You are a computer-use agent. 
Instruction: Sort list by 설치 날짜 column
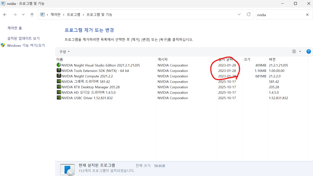click(226, 59)
